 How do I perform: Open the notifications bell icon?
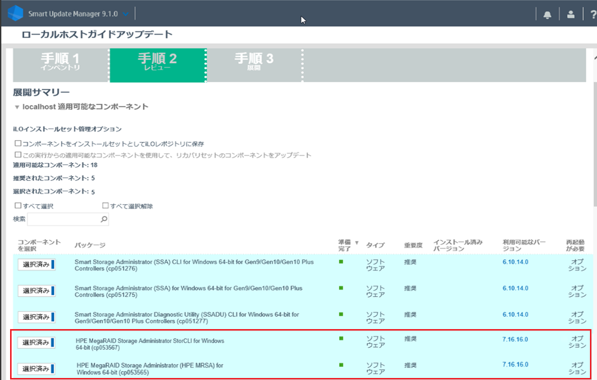547,15
